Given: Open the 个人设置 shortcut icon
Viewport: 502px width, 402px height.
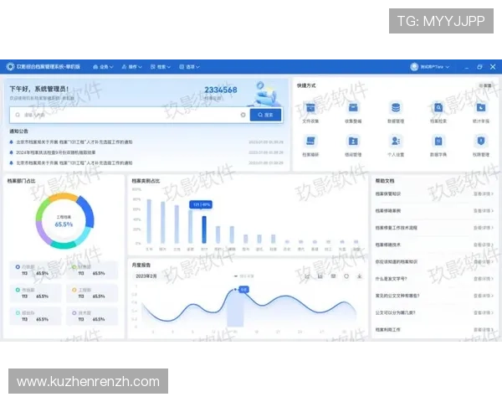Looking at the screenshot, I should point(395,142).
